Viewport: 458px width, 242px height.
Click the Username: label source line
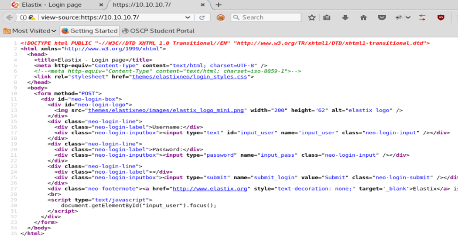point(129,127)
